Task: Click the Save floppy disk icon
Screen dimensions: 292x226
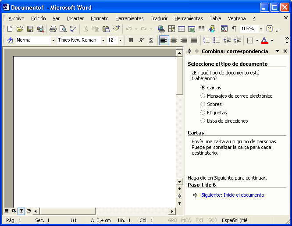Action: pyautogui.click(x=30, y=29)
